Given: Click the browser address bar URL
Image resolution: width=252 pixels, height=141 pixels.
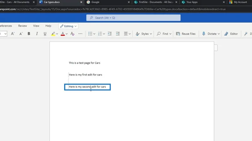Looking at the screenshot, I should click(x=112, y=9).
